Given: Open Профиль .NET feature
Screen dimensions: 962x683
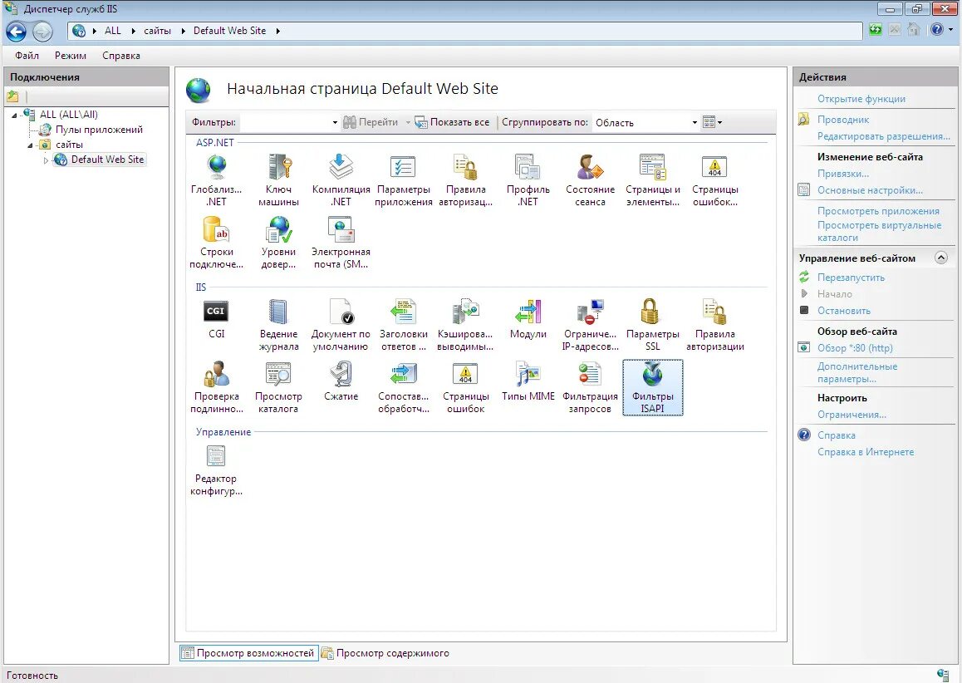Looking at the screenshot, I should point(528,180).
